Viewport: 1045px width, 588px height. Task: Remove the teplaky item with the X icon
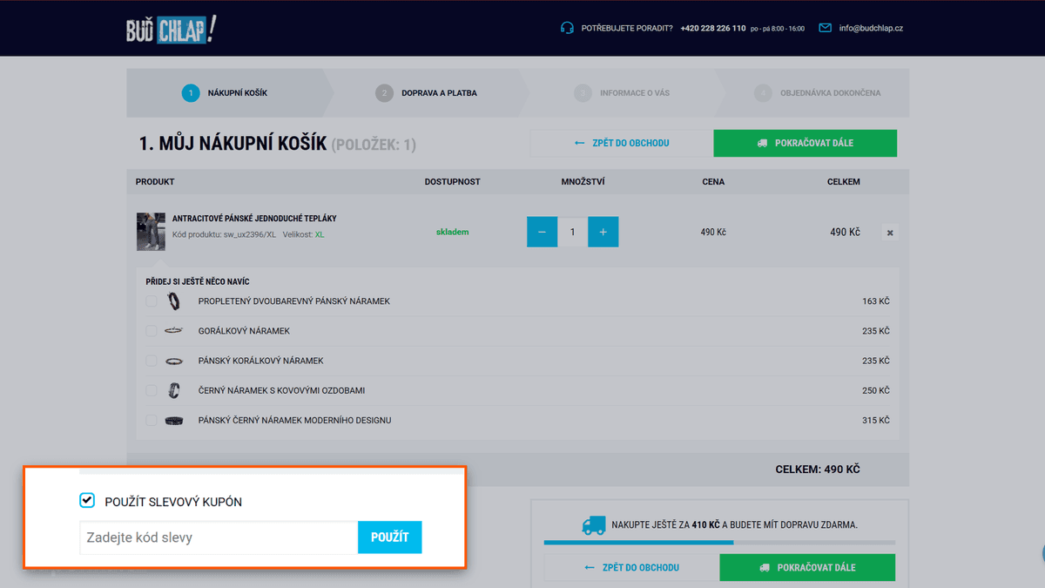pos(889,233)
